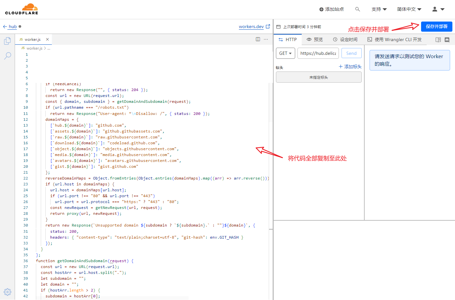
Task: Click the external link icon beside workers.dev
Action: tap(268, 26)
